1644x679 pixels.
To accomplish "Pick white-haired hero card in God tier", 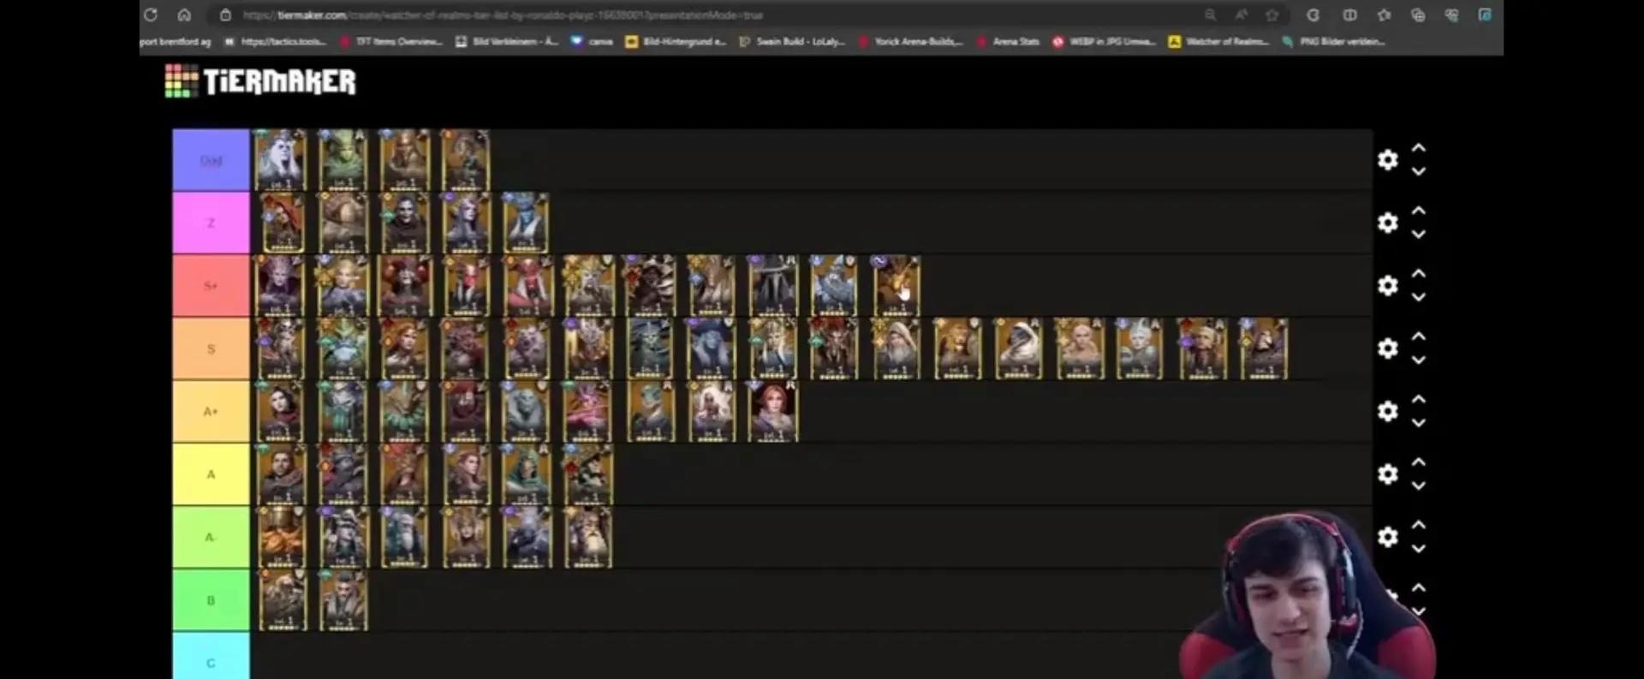I will (282, 160).
